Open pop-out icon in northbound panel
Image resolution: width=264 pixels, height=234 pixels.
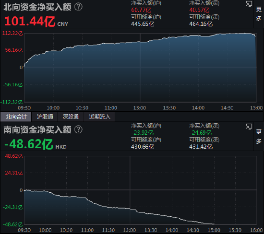(249, 4)
